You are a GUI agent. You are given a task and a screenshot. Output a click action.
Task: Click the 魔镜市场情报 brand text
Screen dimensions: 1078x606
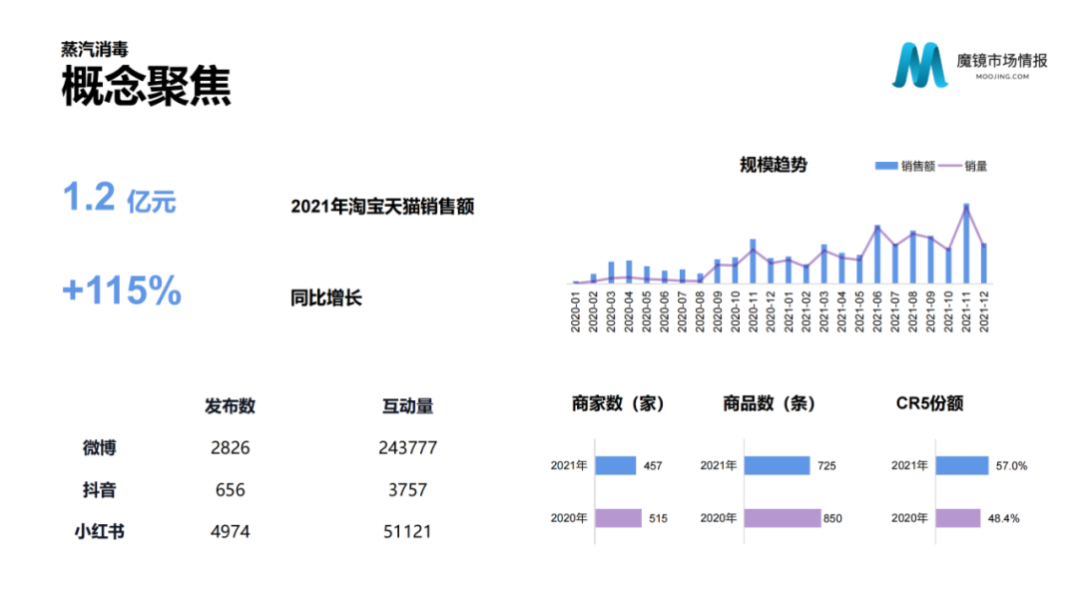pyautogui.click(x=1002, y=61)
